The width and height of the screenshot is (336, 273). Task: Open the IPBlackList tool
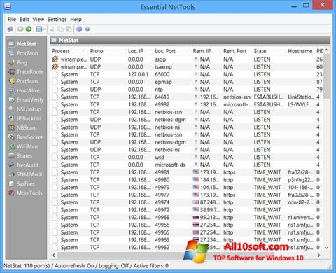click(26, 118)
